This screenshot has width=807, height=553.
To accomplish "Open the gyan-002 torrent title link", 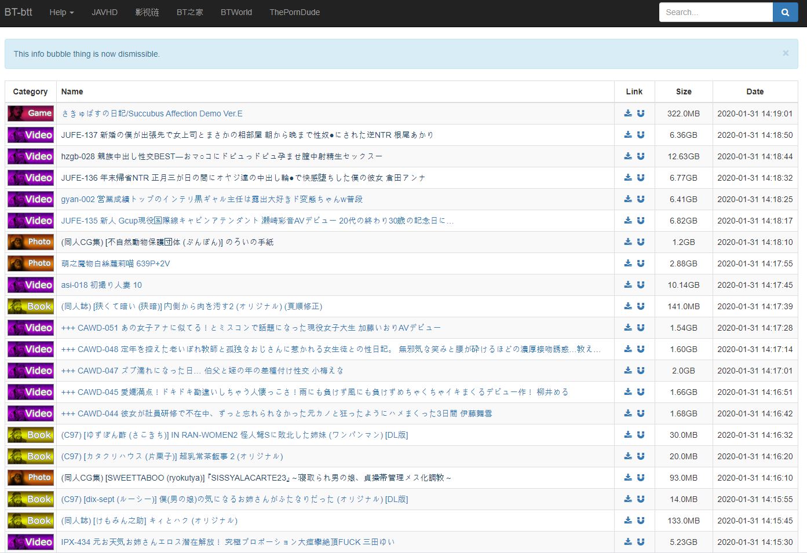I will [211, 199].
